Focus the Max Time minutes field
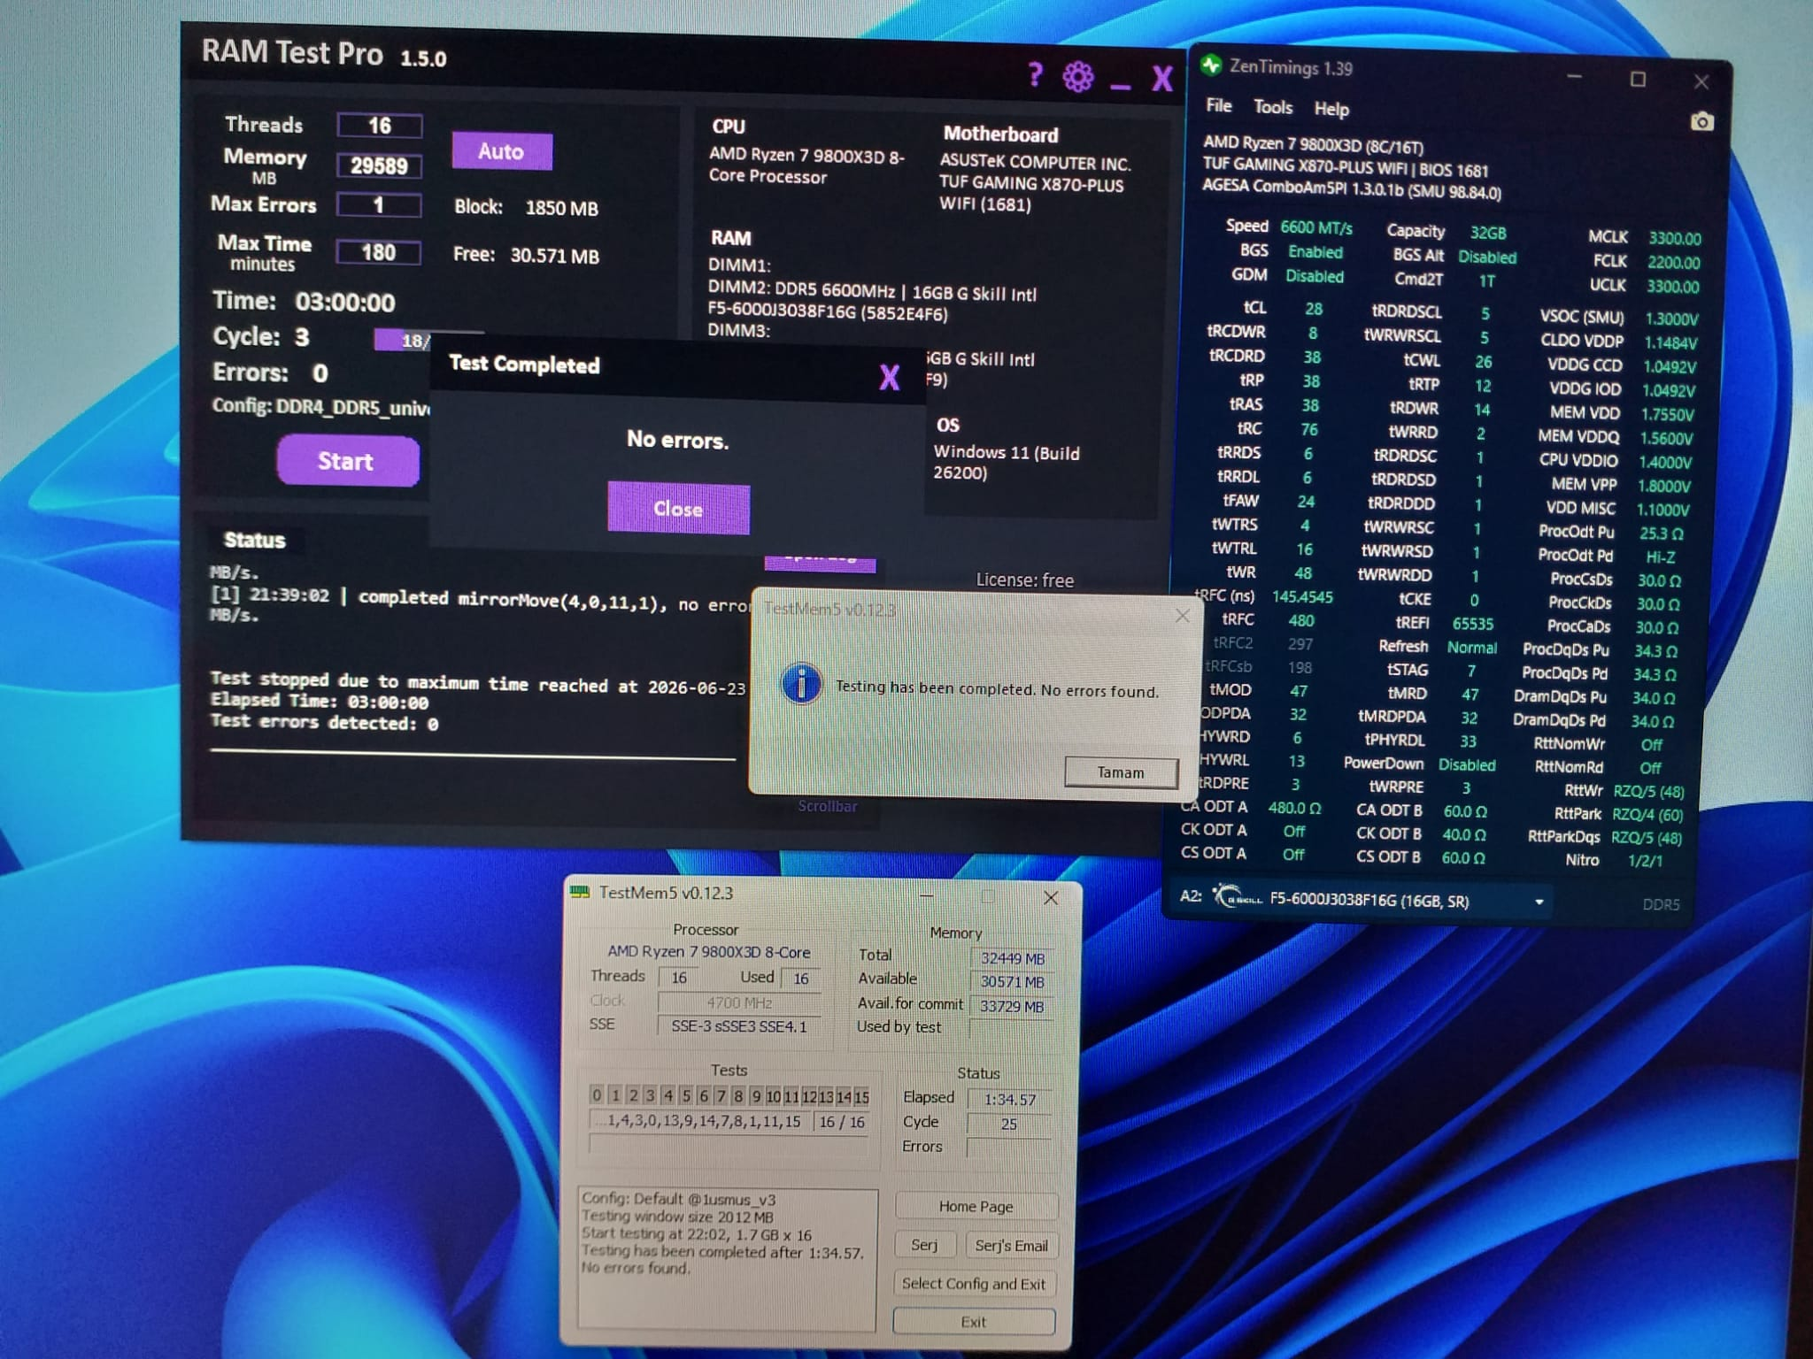1813x1359 pixels. 378,252
